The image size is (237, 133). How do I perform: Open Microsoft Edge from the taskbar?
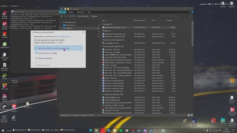point(90,130)
